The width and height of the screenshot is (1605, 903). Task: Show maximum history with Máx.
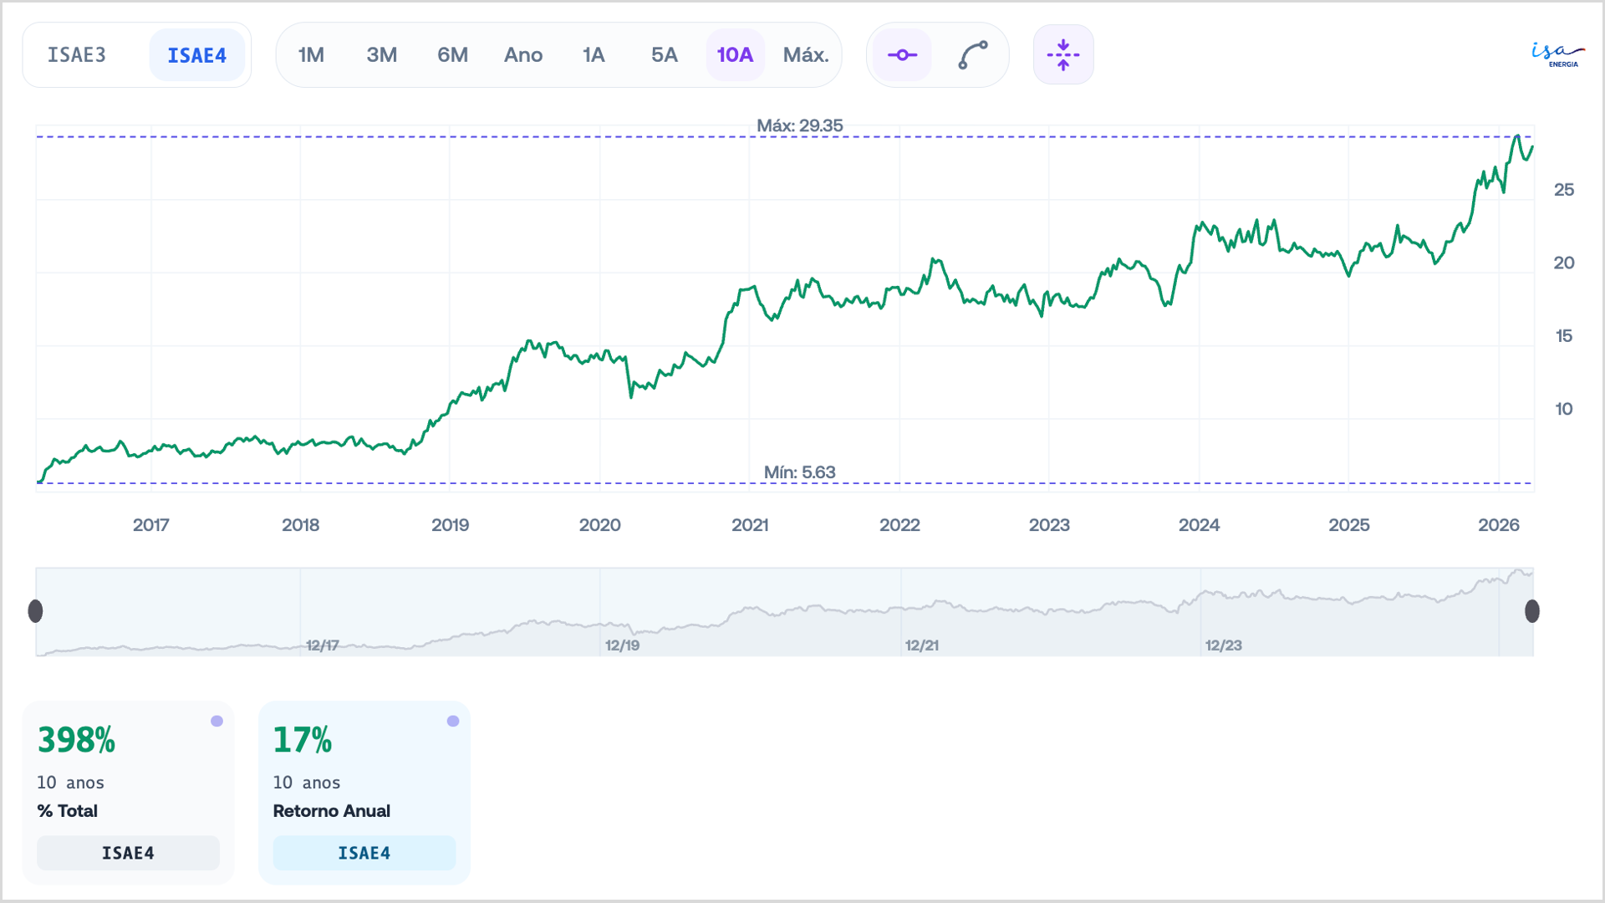(806, 55)
